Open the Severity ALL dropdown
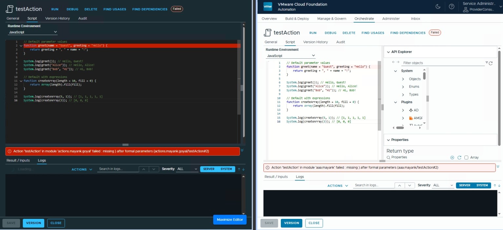Screen dimensions: 503x230 [x=442, y=185]
